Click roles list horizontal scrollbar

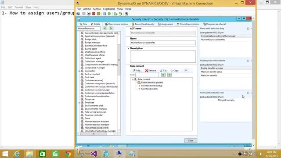tap(94, 134)
